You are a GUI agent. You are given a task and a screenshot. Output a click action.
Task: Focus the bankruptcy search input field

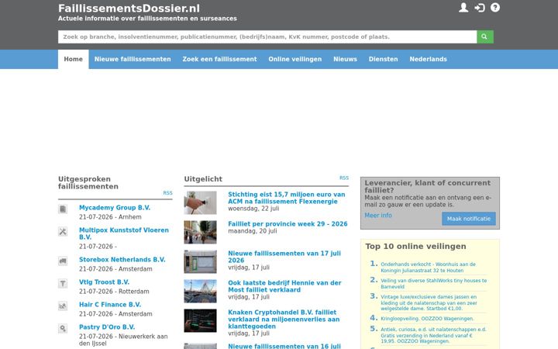(x=267, y=36)
